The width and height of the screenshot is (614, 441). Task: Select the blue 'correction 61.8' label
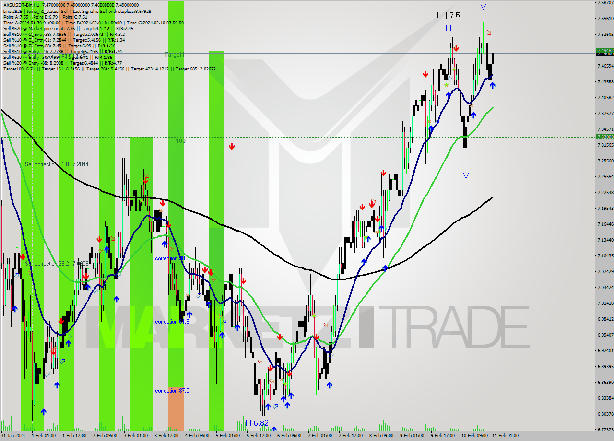pos(172,321)
